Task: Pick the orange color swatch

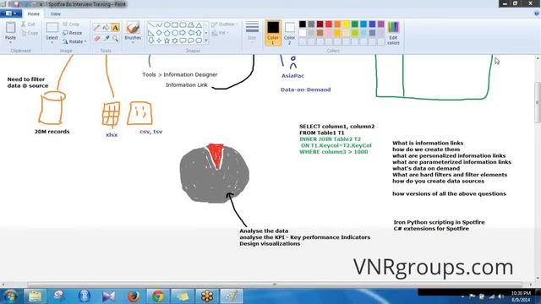Action: pos(337,24)
